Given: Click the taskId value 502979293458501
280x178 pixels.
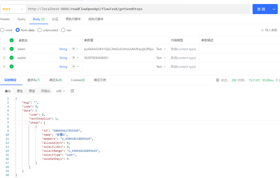Looking at the screenshot, I should (96, 58).
